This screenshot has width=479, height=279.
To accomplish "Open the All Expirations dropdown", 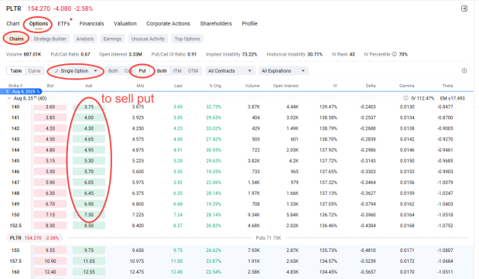I will click(283, 71).
